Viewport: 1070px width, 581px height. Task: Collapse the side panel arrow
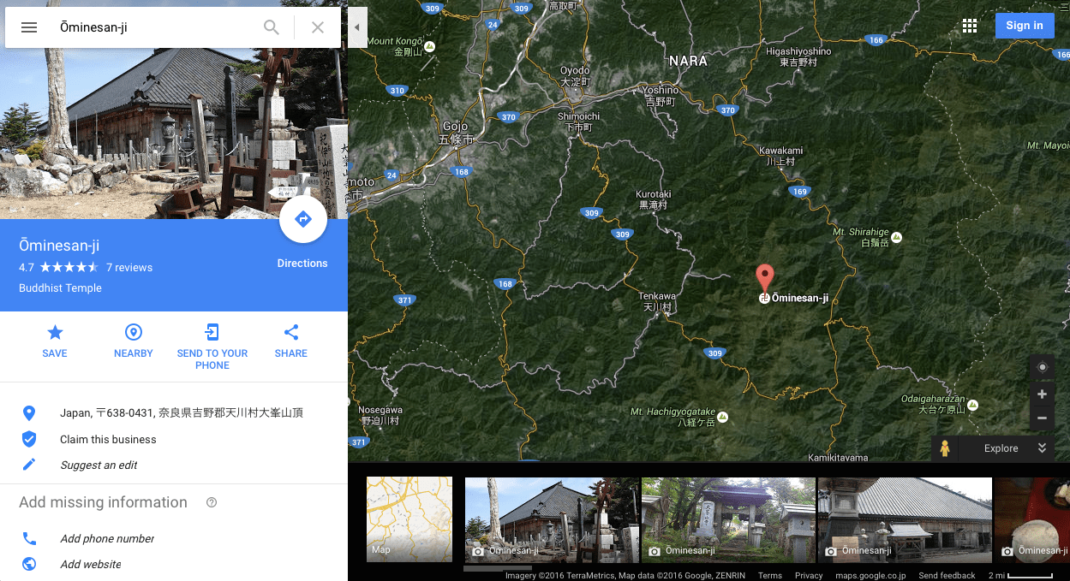coord(357,27)
